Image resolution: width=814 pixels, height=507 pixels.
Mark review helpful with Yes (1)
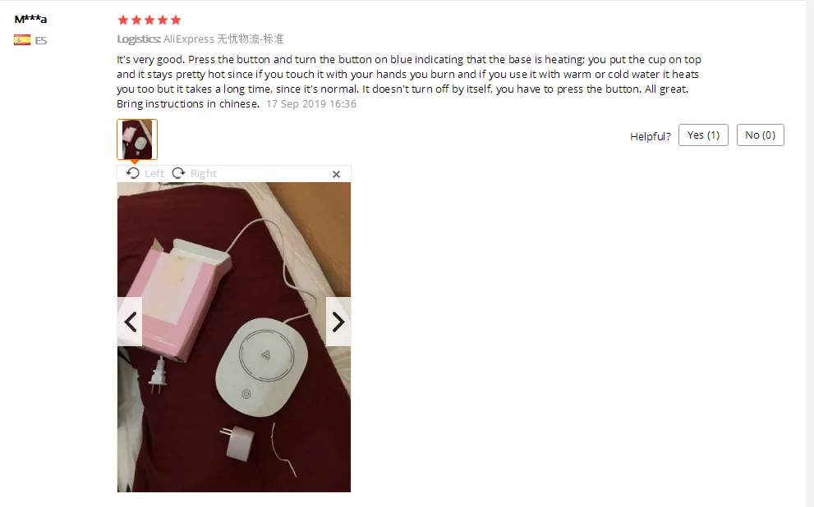click(703, 135)
